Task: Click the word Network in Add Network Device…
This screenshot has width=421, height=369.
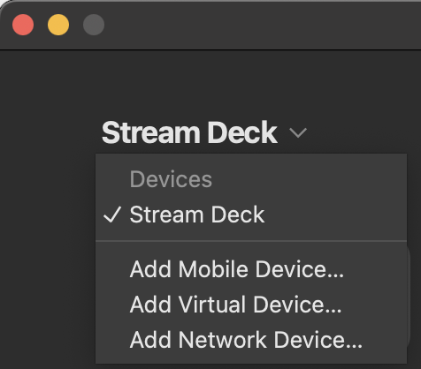Action: 223,340
